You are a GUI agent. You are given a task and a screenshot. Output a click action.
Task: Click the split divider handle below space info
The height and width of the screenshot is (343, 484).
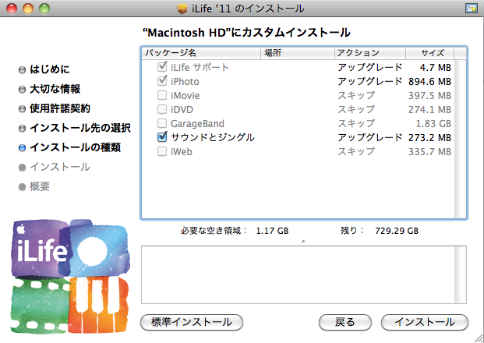(303, 242)
